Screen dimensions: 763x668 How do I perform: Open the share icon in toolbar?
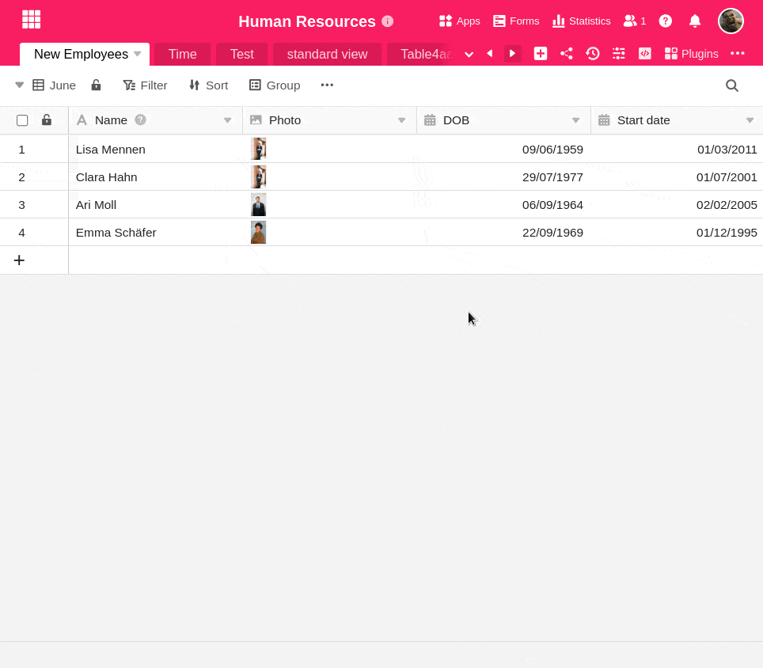[x=567, y=54]
